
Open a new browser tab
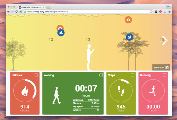click(48, 7)
